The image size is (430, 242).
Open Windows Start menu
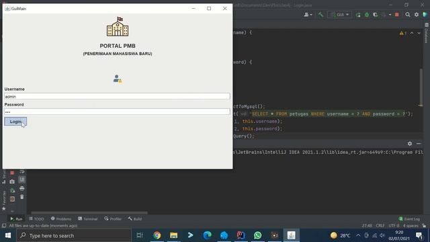tap(7, 235)
